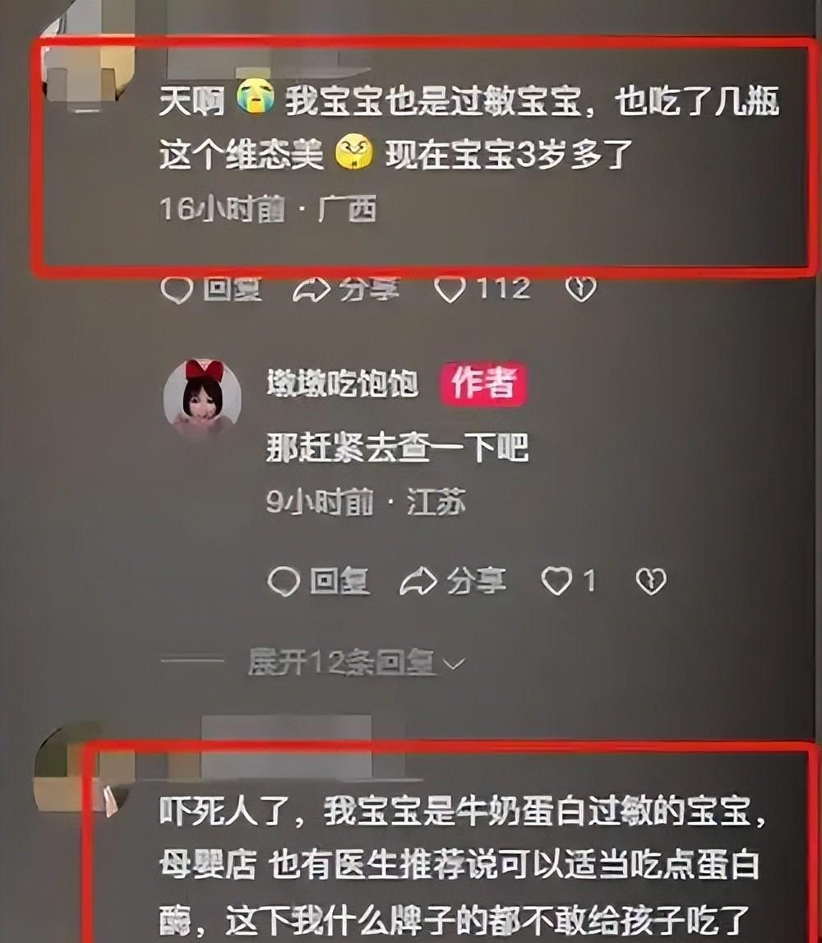This screenshot has height=943, width=822.
Task: Tap the share arrow icon under author's reply
Action: 418,582
